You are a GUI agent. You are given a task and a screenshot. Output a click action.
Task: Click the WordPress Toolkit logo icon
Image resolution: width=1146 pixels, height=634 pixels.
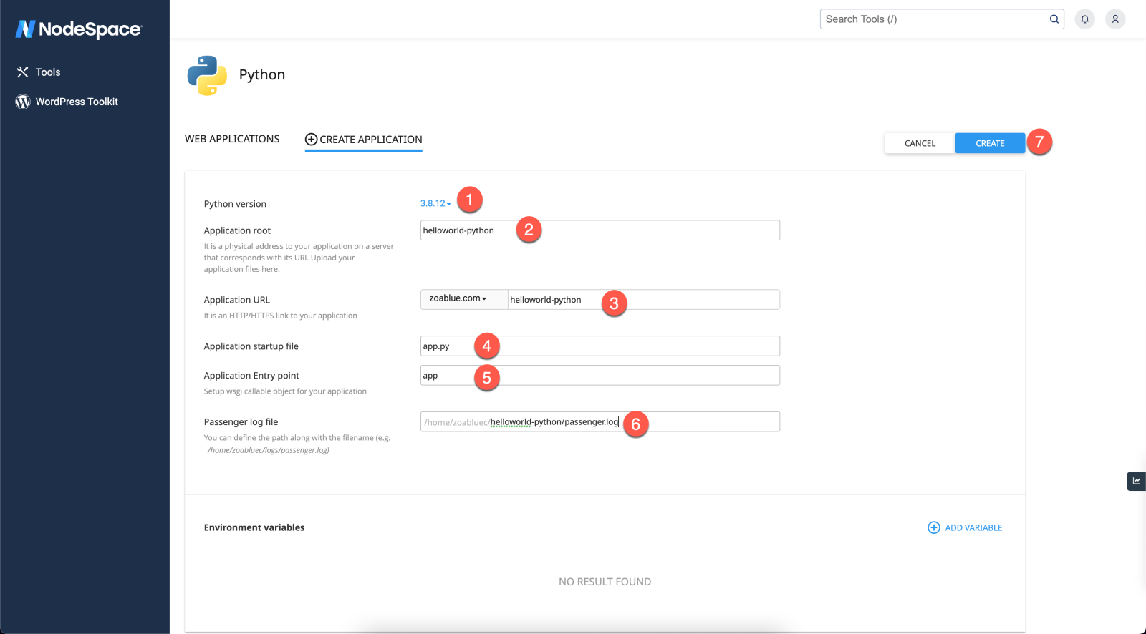tap(23, 102)
